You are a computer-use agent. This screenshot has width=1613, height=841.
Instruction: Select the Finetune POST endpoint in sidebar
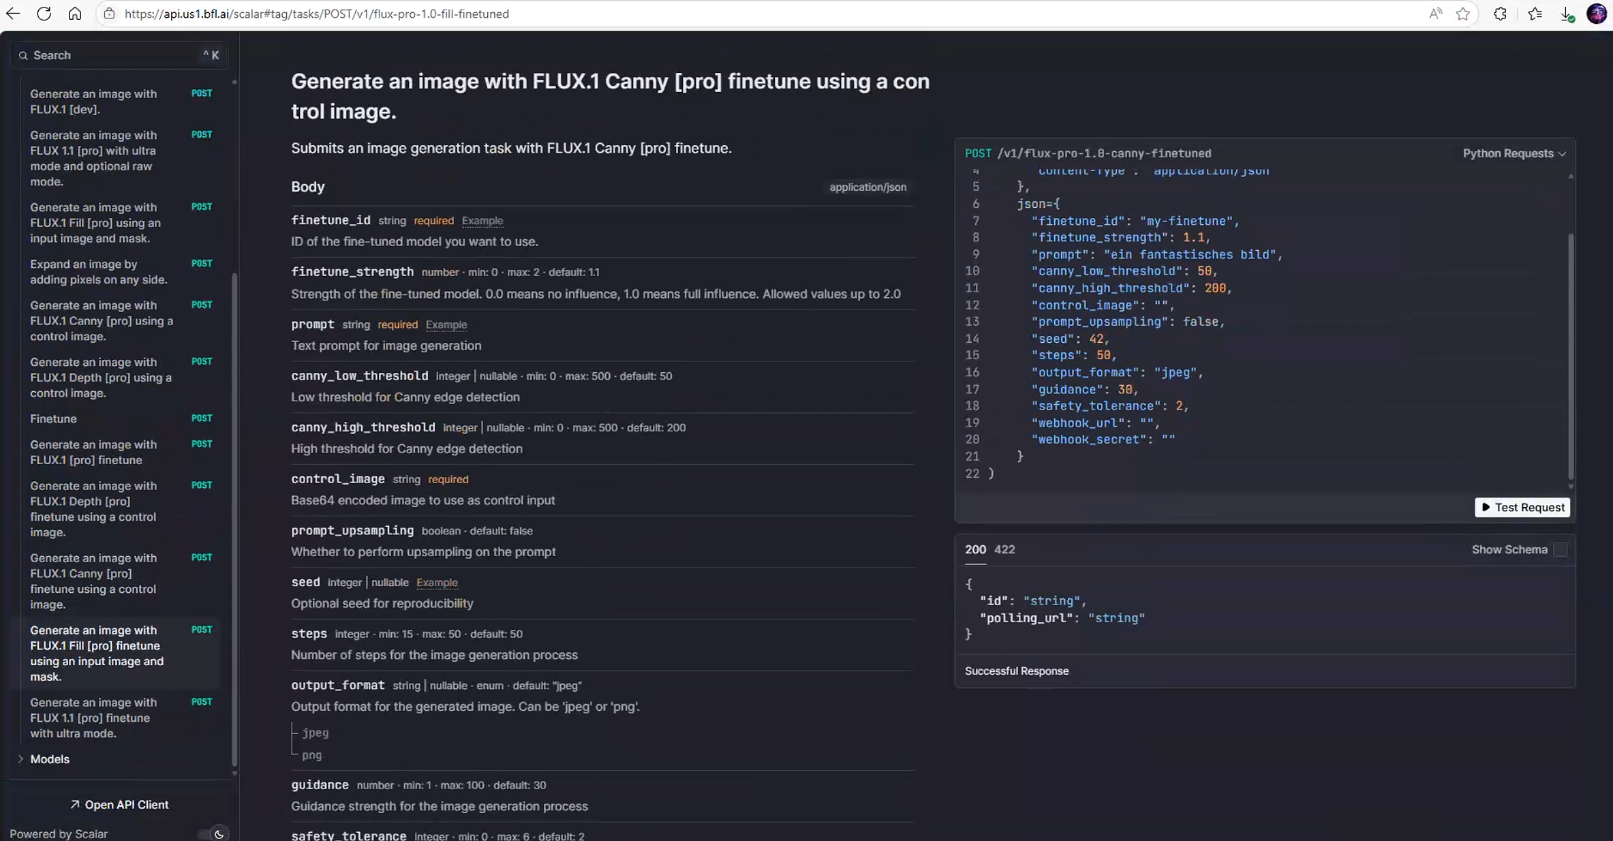point(53,418)
